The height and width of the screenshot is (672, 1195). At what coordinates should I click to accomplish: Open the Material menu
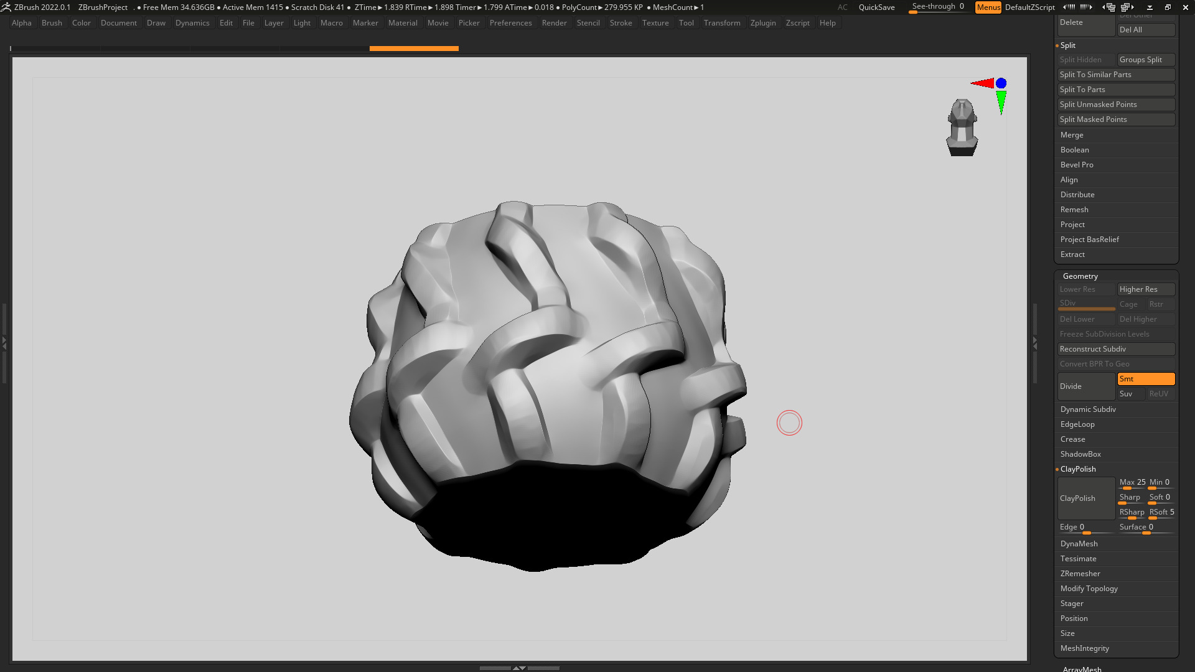pyautogui.click(x=403, y=23)
